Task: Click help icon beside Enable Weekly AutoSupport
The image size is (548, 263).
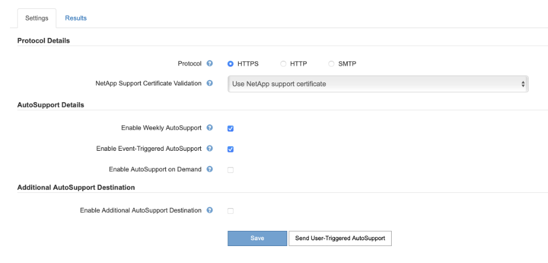Action: click(x=210, y=127)
